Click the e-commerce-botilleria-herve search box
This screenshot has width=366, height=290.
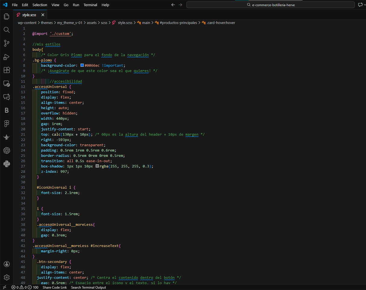click(x=270, y=5)
